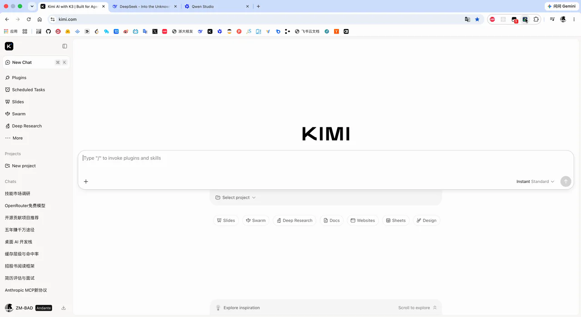Choose the Design quick-action chip

click(426, 221)
